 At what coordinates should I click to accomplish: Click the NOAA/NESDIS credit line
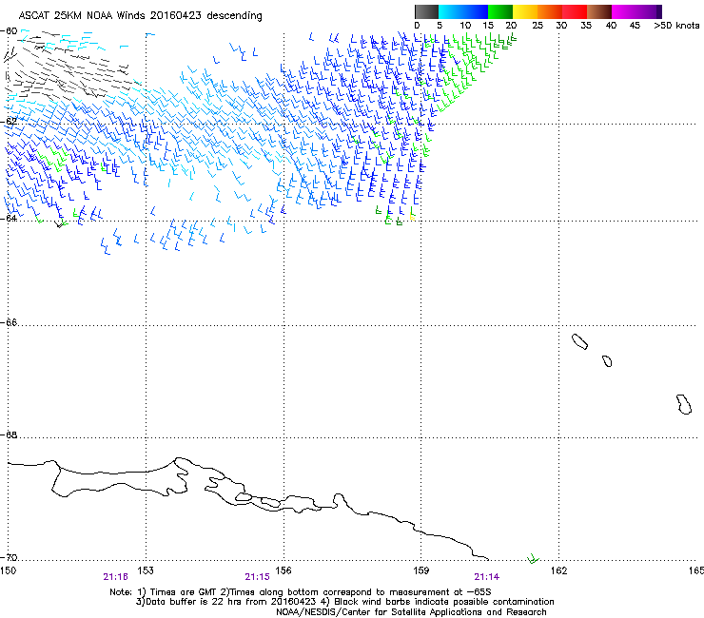(x=411, y=612)
